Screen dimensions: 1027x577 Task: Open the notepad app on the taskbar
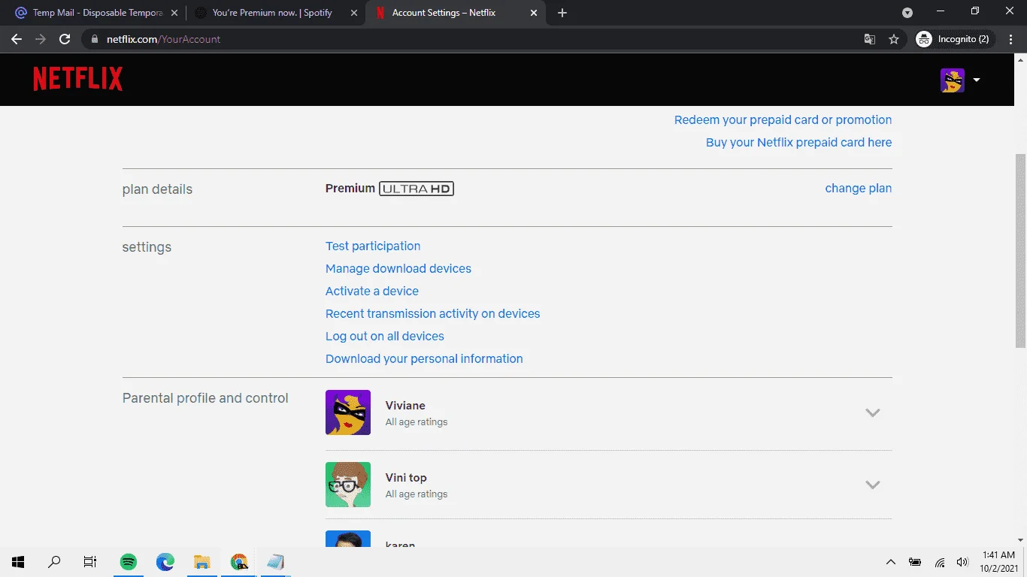(275, 562)
